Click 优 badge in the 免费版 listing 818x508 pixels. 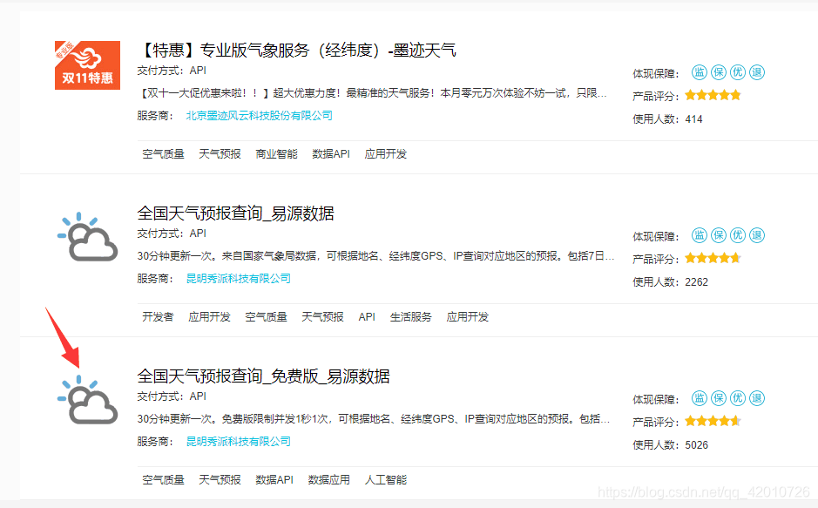(x=738, y=398)
